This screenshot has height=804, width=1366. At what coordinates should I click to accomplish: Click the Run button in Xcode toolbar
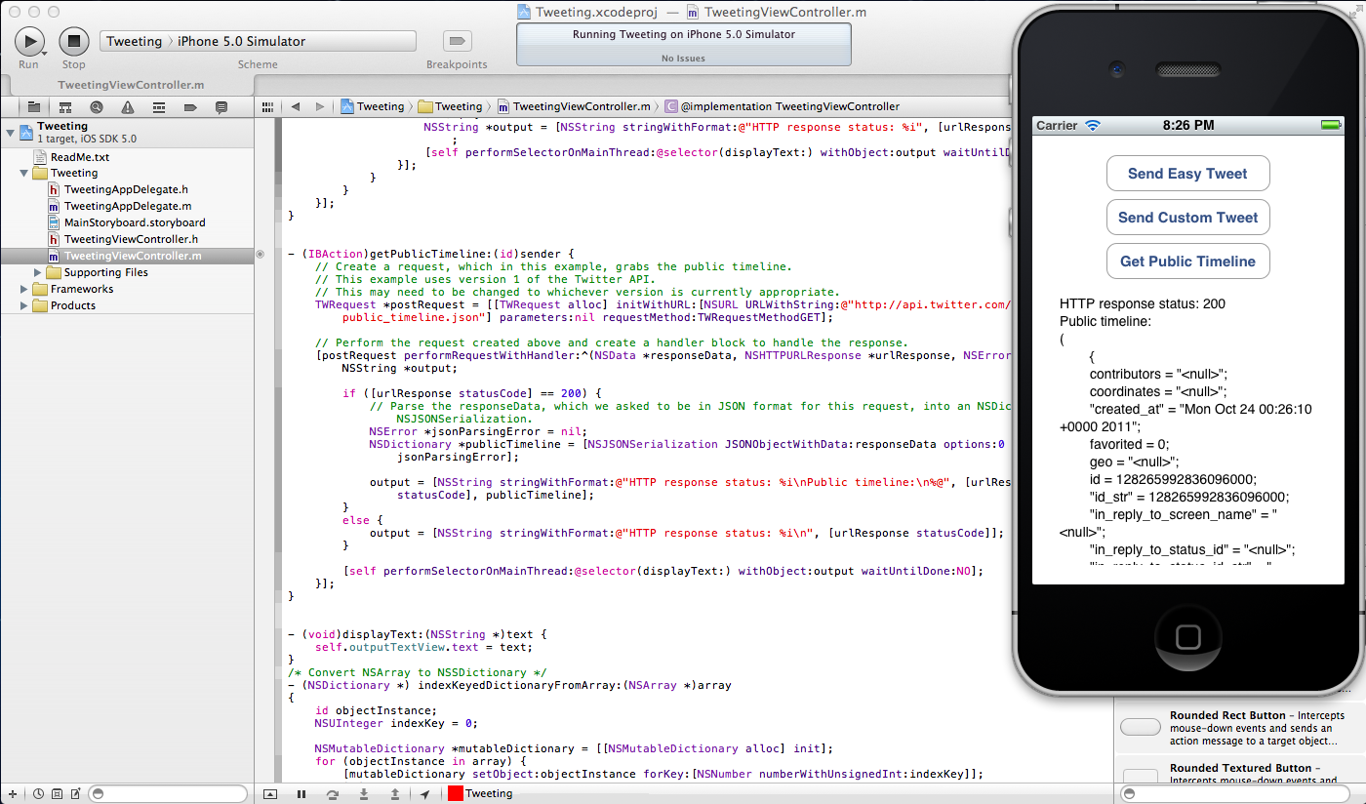pyautogui.click(x=29, y=41)
